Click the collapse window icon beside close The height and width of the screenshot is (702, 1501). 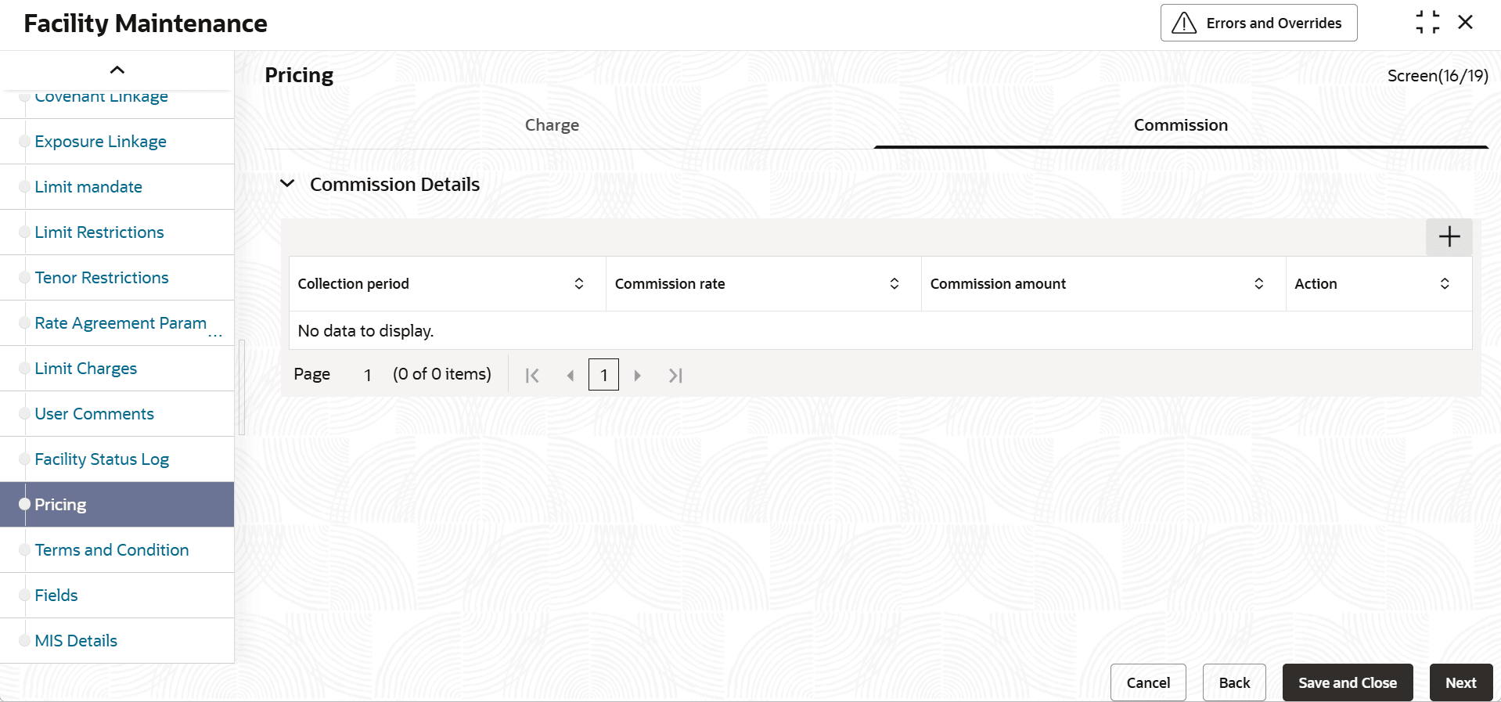pyautogui.click(x=1427, y=22)
